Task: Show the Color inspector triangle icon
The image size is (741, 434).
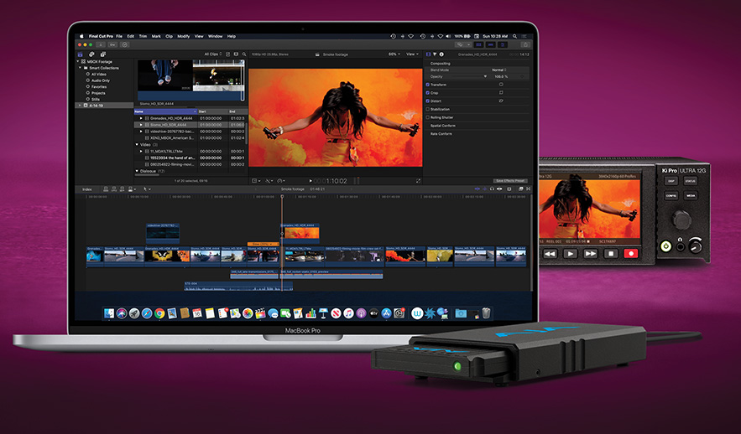Action: [435, 54]
